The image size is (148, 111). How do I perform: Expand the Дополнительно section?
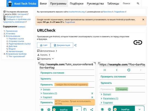47,51
